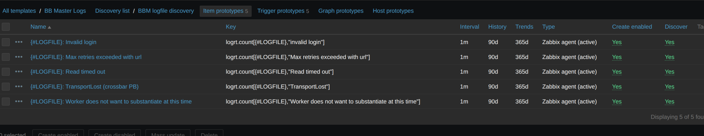704x136 pixels.
Task: Switch to the Trigger prototypes tab
Action: [283, 11]
